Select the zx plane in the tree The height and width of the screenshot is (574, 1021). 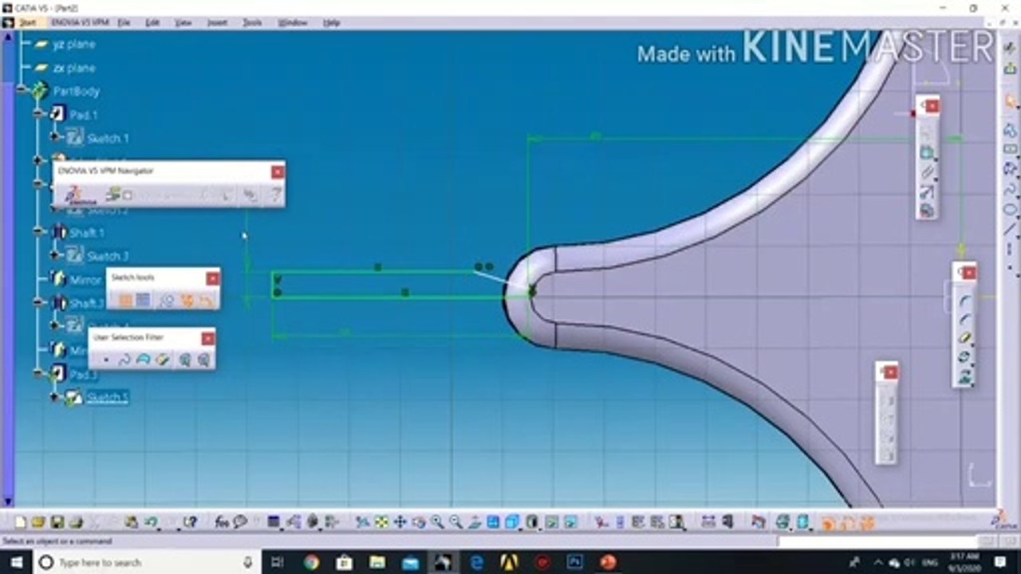pos(74,68)
